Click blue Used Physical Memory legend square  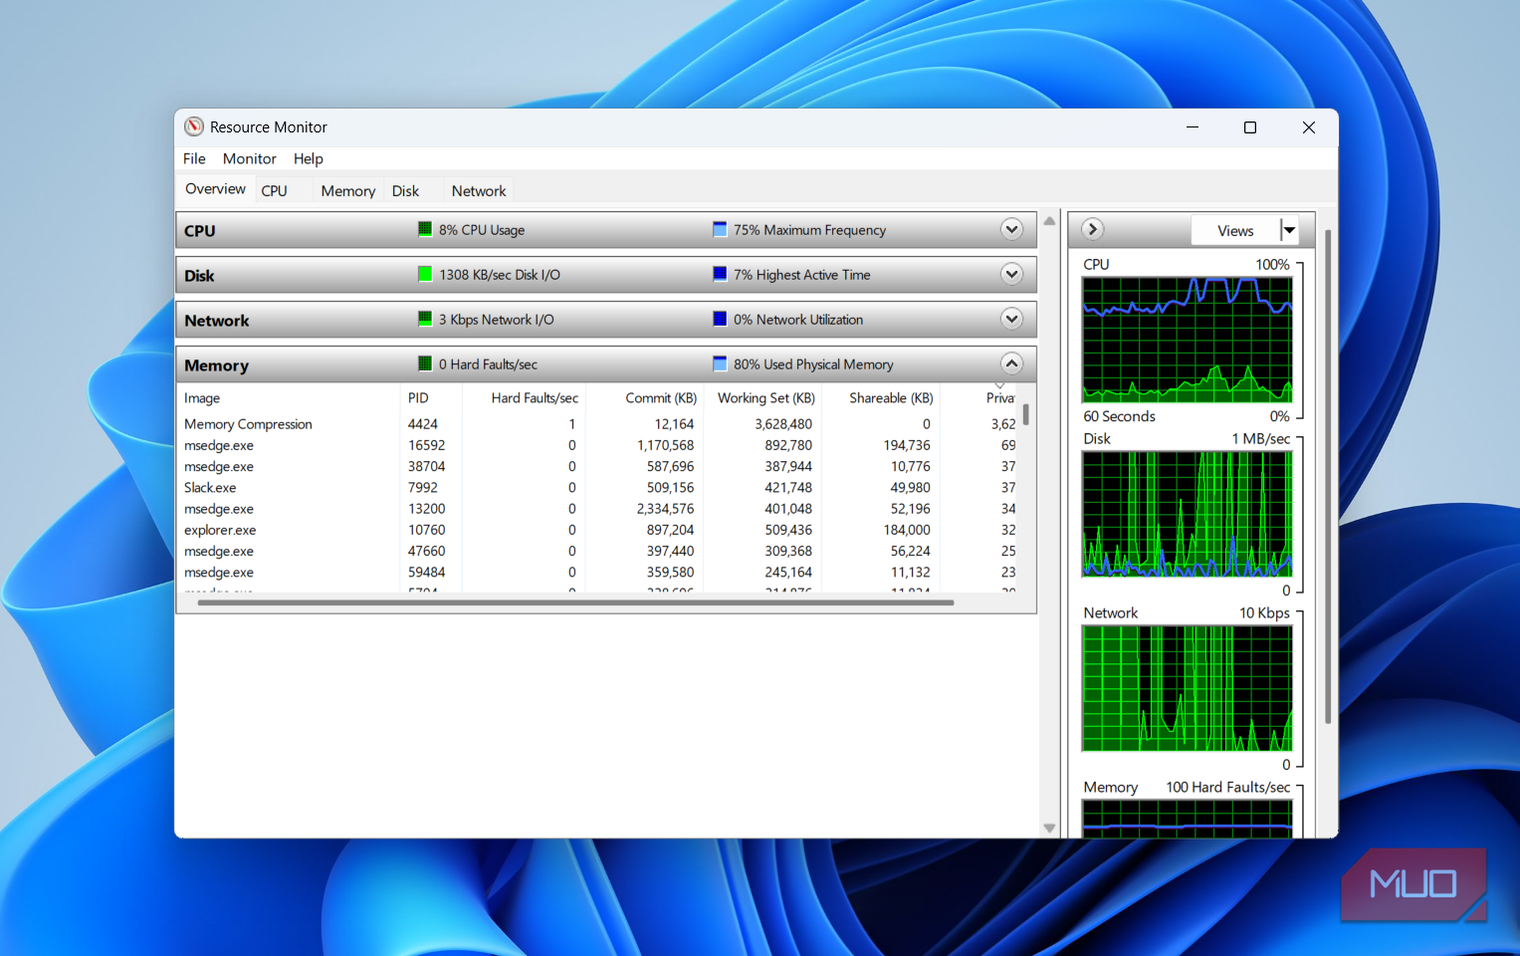coord(720,363)
